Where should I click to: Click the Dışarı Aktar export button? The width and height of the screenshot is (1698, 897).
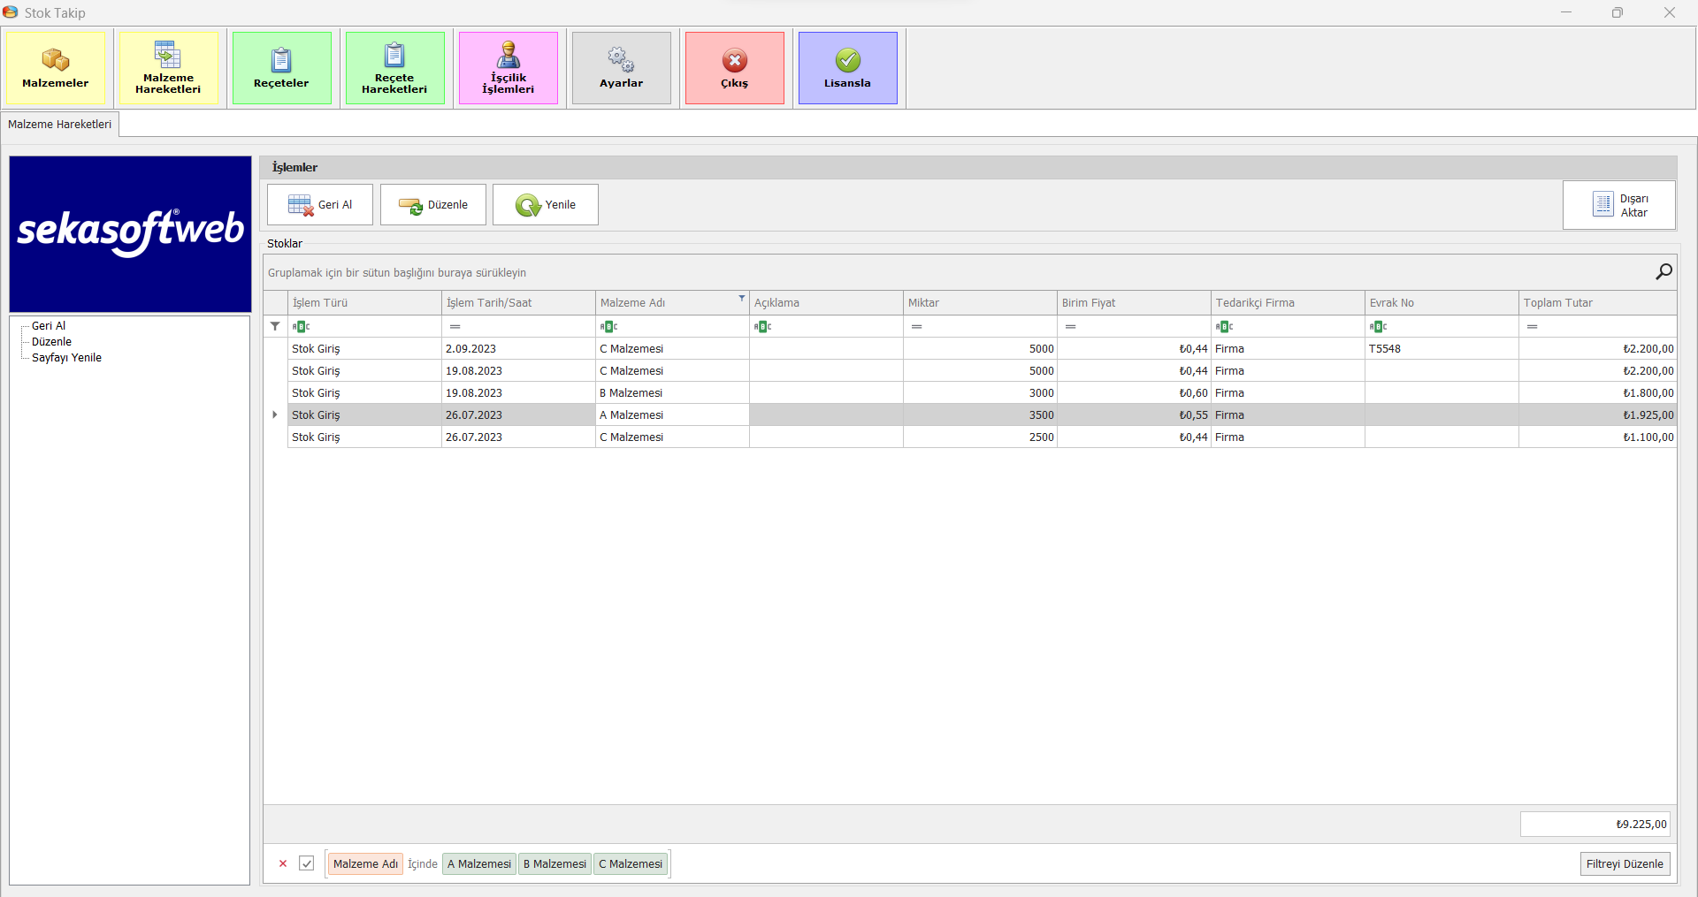(x=1618, y=205)
